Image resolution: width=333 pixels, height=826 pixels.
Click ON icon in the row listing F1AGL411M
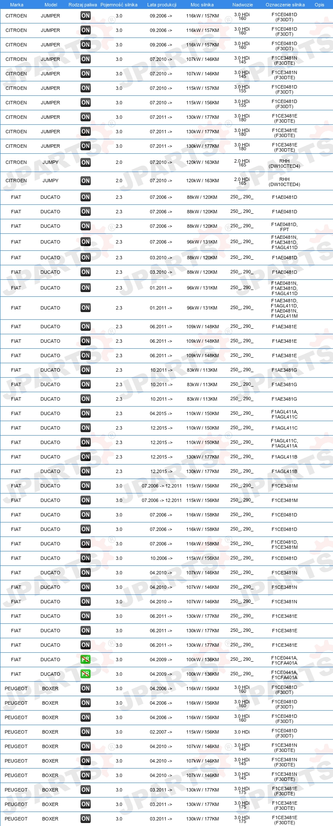86,308
